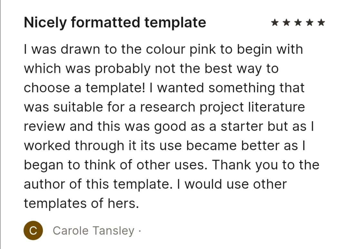The width and height of the screenshot is (348, 249).
Task: Click the 'Nicely formatted template' review title
Action: tap(115, 22)
